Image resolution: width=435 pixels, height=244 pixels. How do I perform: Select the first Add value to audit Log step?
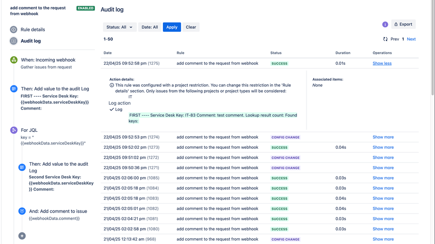pos(55,89)
